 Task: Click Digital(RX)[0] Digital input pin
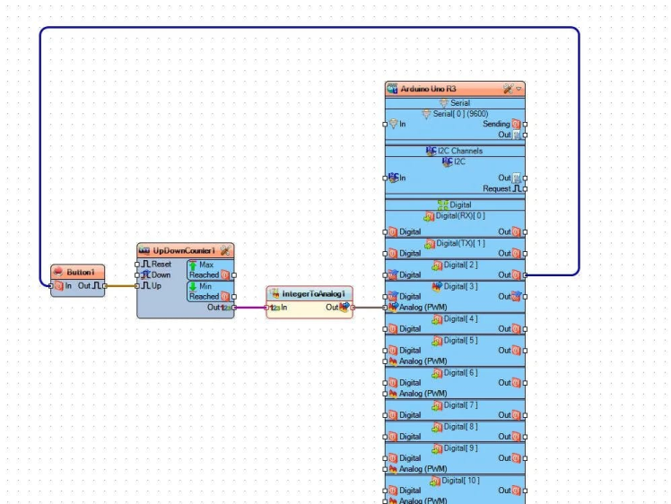[385, 232]
